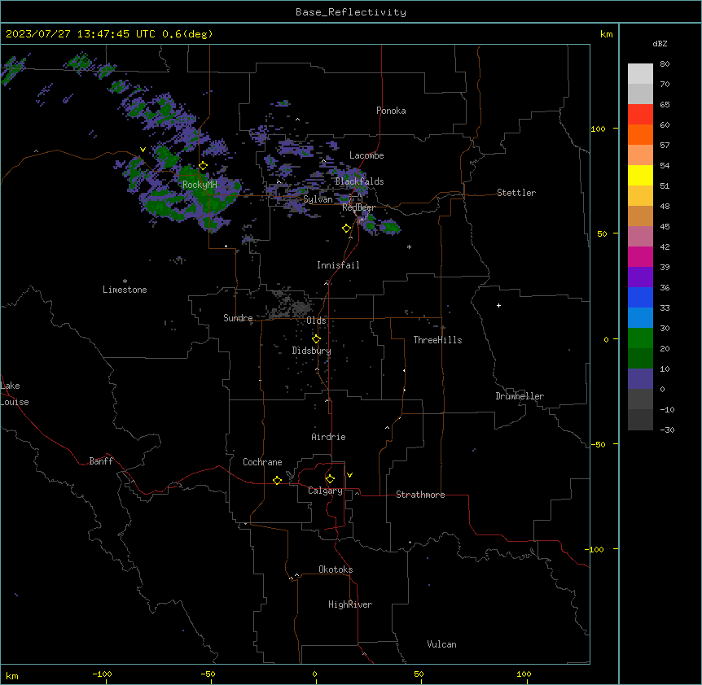Click the yellow diamond marker above RockyMH

point(204,166)
